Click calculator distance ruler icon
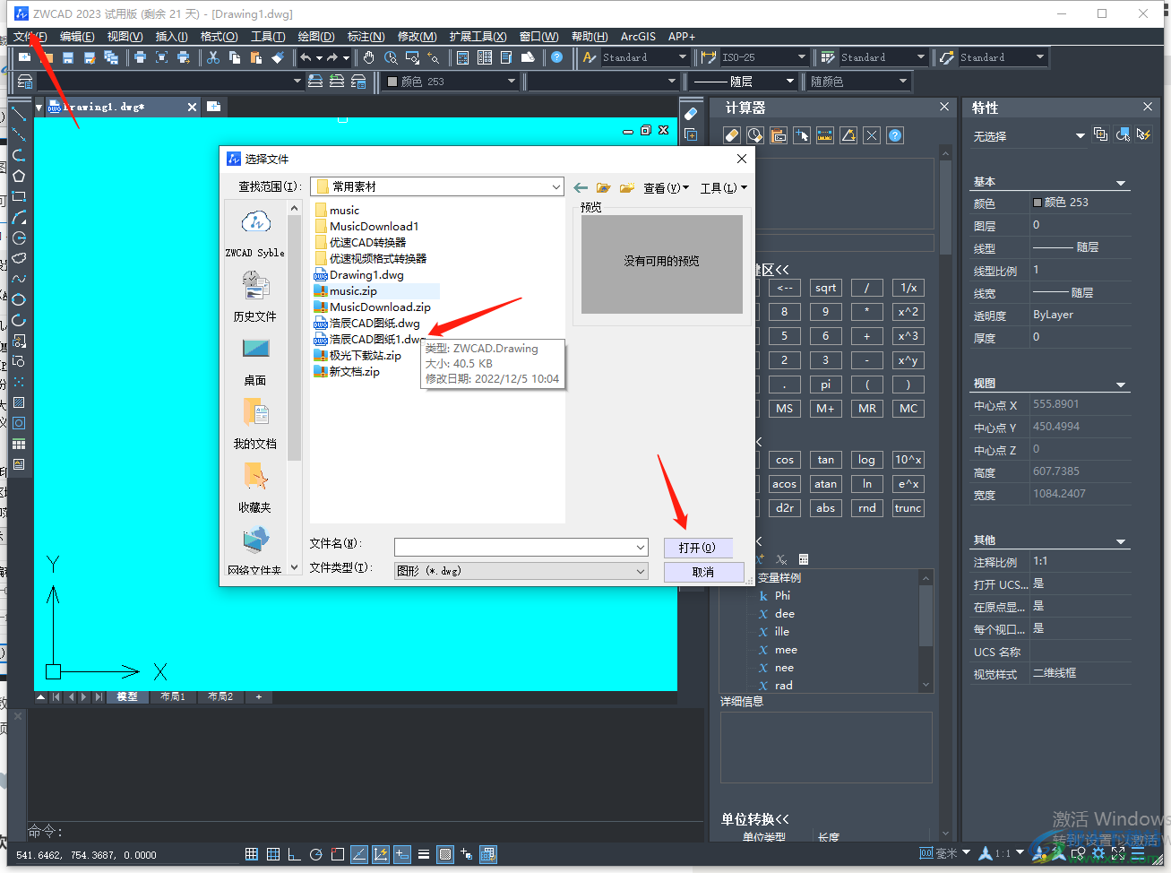This screenshot has width=1171, height=873. 825,135
